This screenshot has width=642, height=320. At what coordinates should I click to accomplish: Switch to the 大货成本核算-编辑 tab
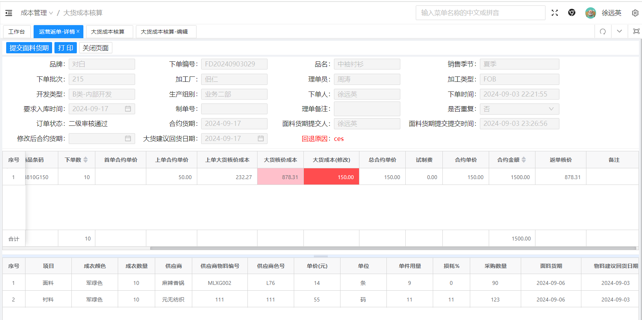[x=164, y=32]
